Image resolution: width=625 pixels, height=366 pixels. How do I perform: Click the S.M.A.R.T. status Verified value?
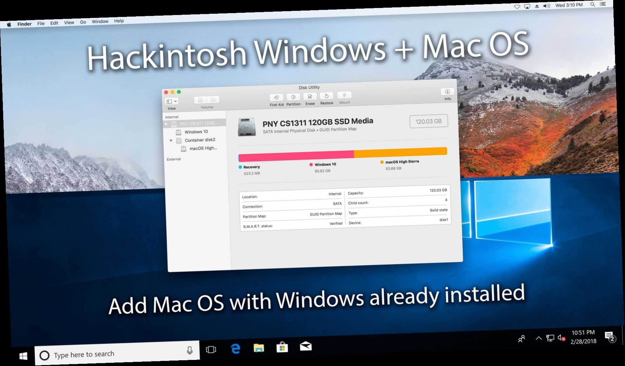click(x=336, y=224)
